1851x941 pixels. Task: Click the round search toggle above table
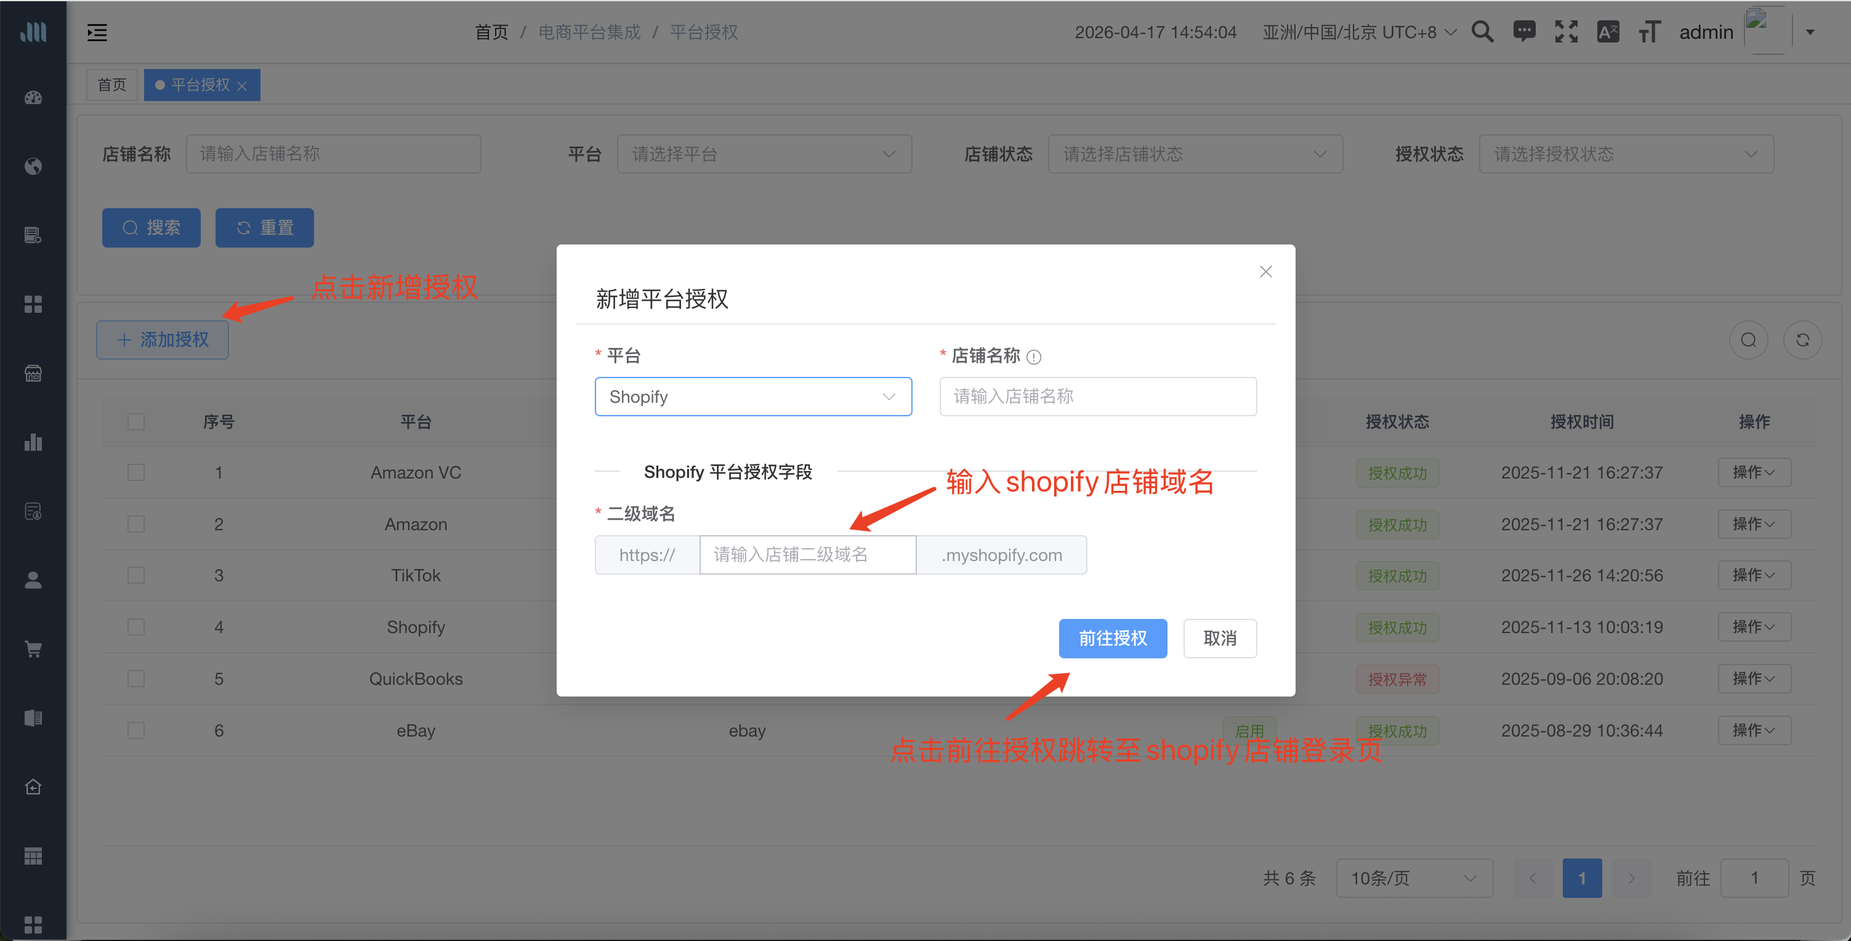(1749, 340)
